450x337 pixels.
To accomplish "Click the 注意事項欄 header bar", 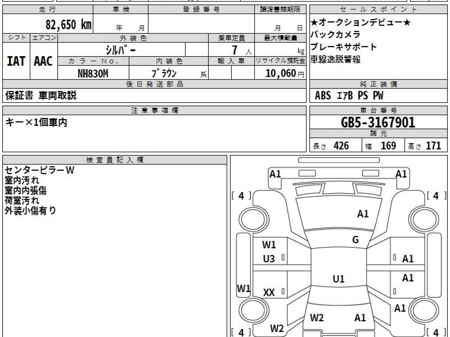I will click(x=154, y=110).
